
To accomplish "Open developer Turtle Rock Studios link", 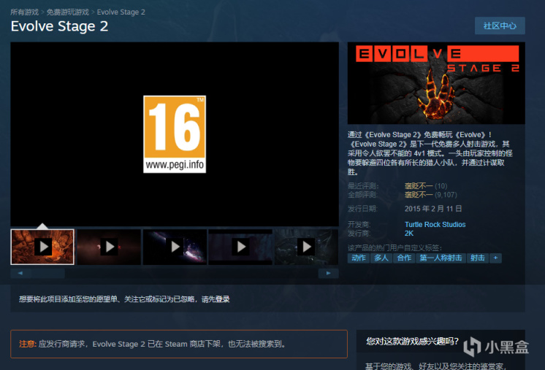I will (435, 225).
